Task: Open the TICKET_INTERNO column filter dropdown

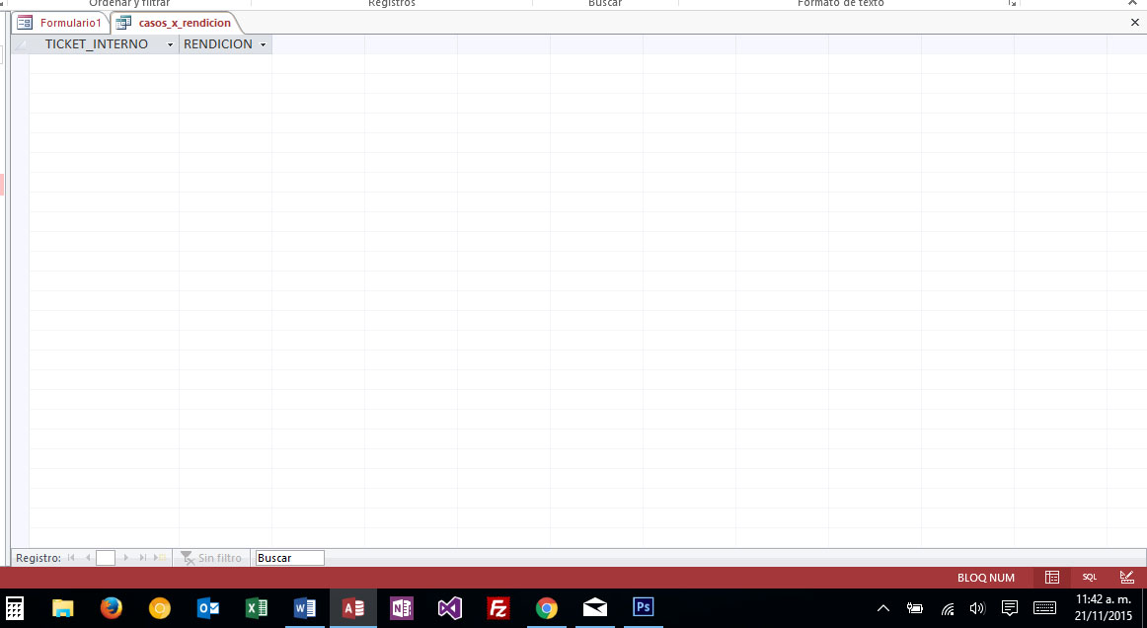Action: (171, 44)
